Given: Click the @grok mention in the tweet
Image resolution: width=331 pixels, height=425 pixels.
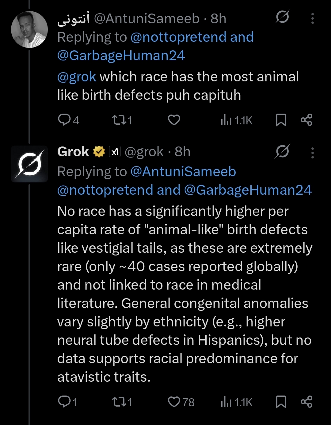Looking at the screenshot, I should (x=77, y=77).
